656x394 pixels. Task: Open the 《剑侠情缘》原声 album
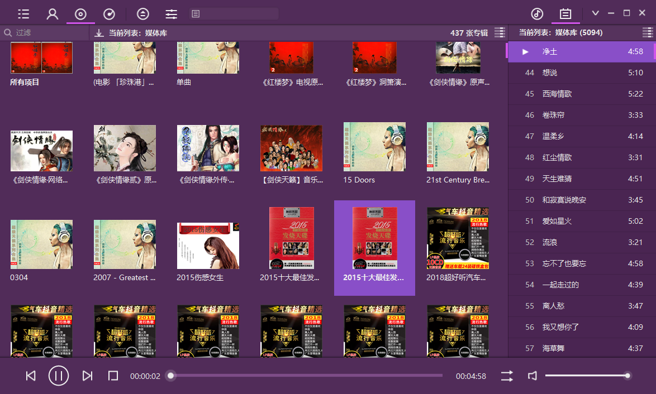pyautogui.click(x=458, y=57)
